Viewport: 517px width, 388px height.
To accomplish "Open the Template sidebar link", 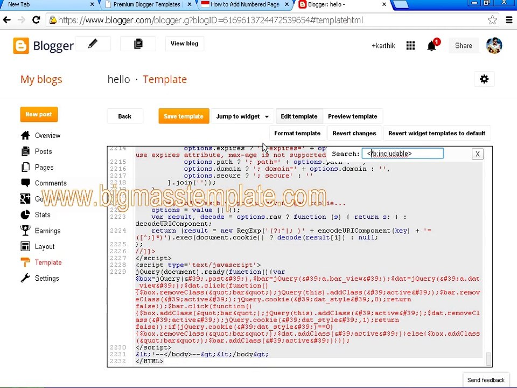I will click(x=48, y=262).
